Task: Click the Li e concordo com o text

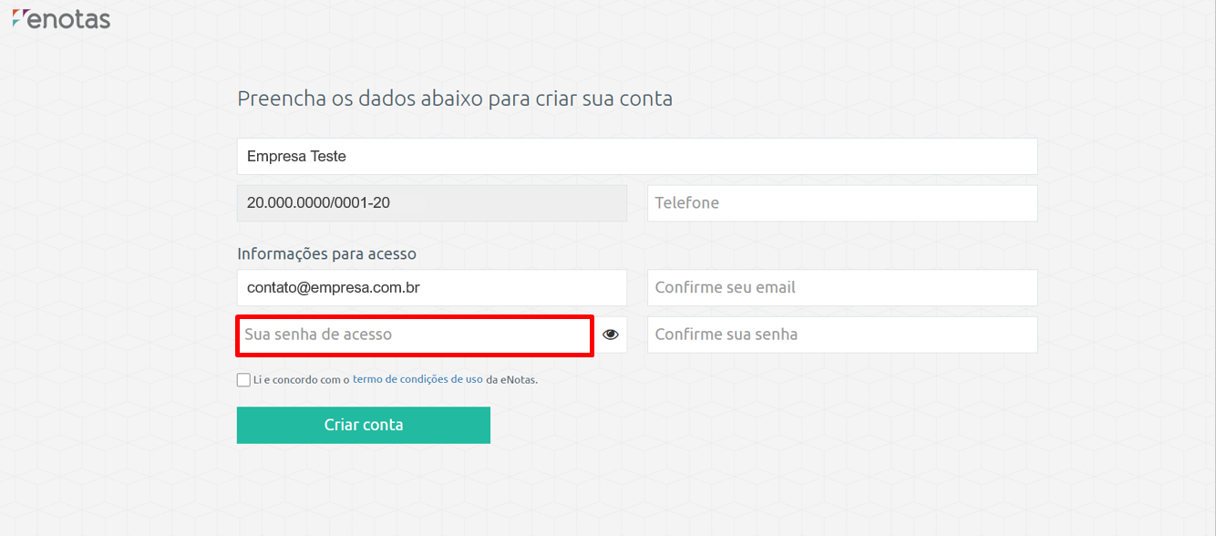Action: (302, 380)
